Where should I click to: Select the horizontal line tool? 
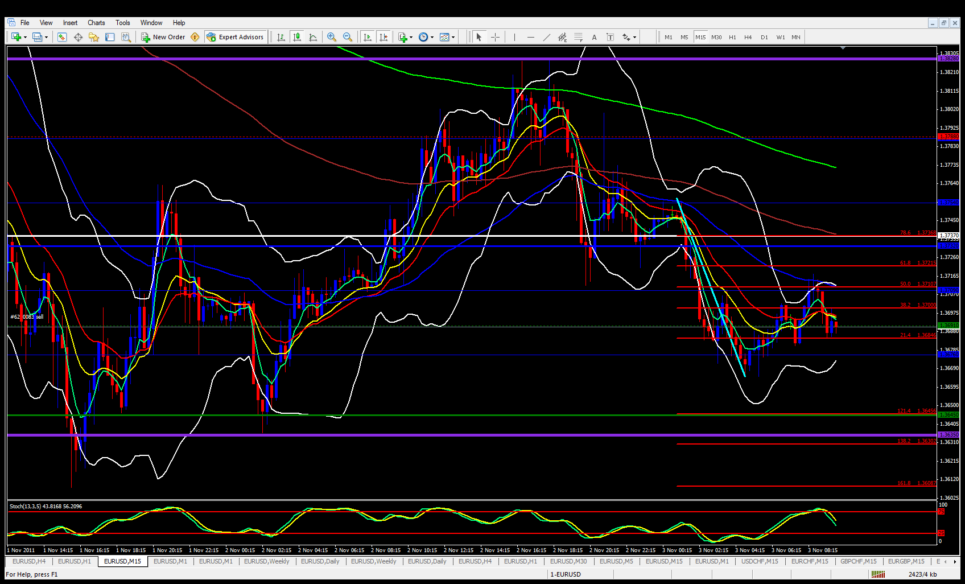coord(530,37)
